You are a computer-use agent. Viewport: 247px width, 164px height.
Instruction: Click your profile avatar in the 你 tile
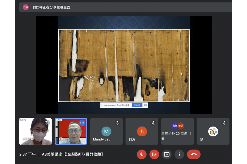[213, 131]
